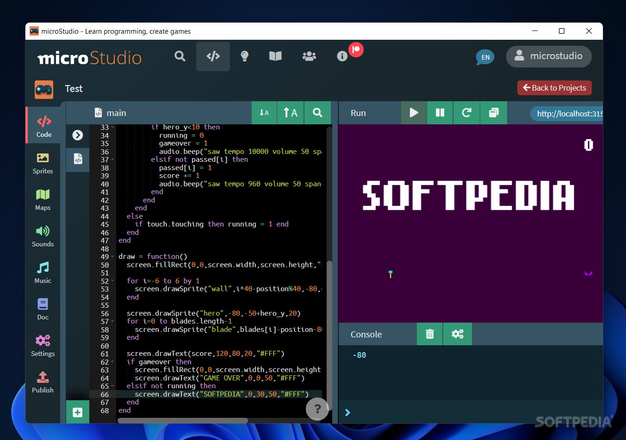Click line 49 draw = function()
Image resolution: width=626 pixels, height=440 pixels.
coord(153,257)
